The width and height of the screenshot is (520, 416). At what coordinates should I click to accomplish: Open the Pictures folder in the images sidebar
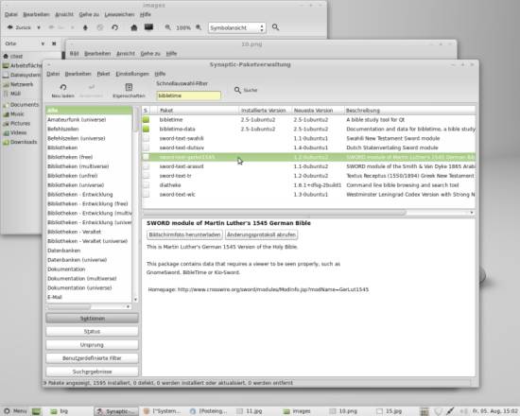17,124
